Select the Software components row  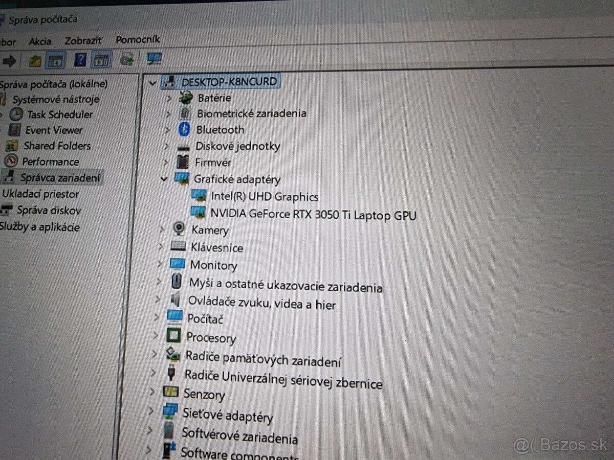(239, 454)
